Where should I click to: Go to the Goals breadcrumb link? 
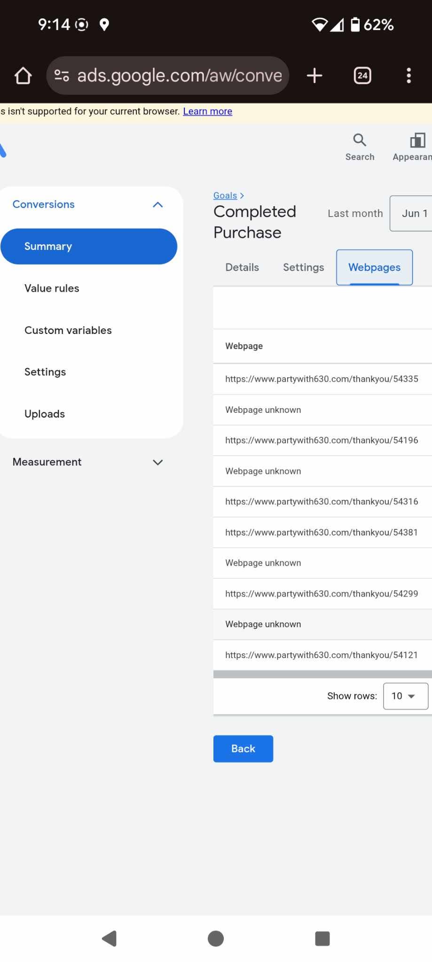click(225, 195)
